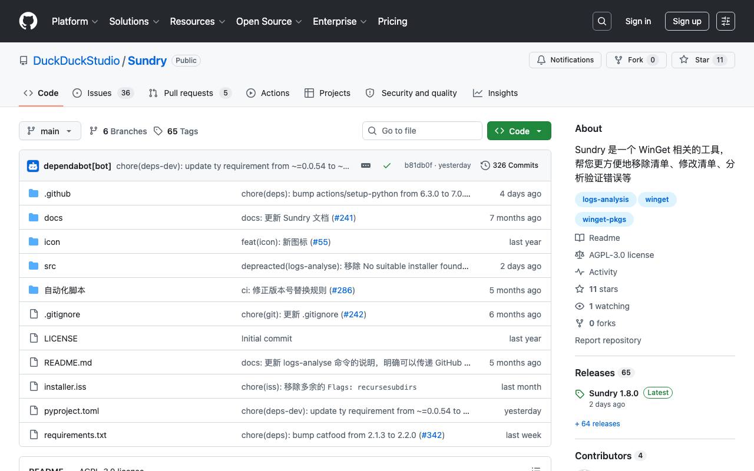Select the winget-pkgs topic tag
Viewport: 754px width, 471px height.
coord(604,220)
